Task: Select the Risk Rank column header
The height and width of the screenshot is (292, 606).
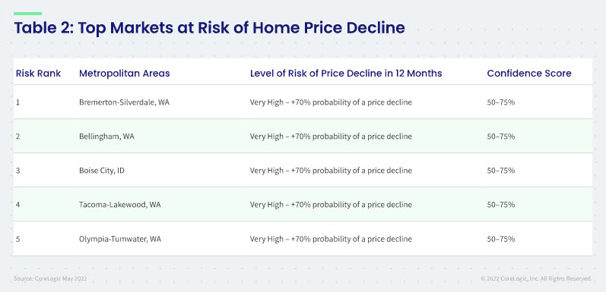Action: point(38,74)
